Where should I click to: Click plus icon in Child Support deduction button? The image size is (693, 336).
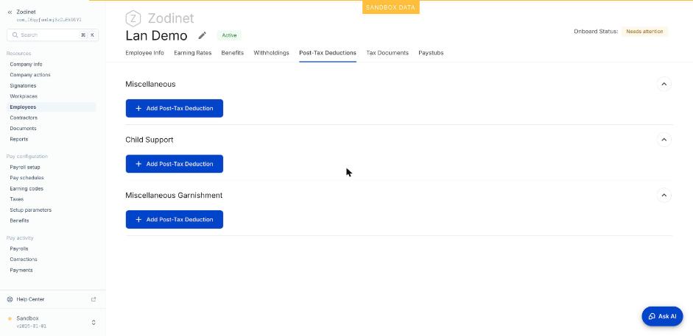pos(138,164)
